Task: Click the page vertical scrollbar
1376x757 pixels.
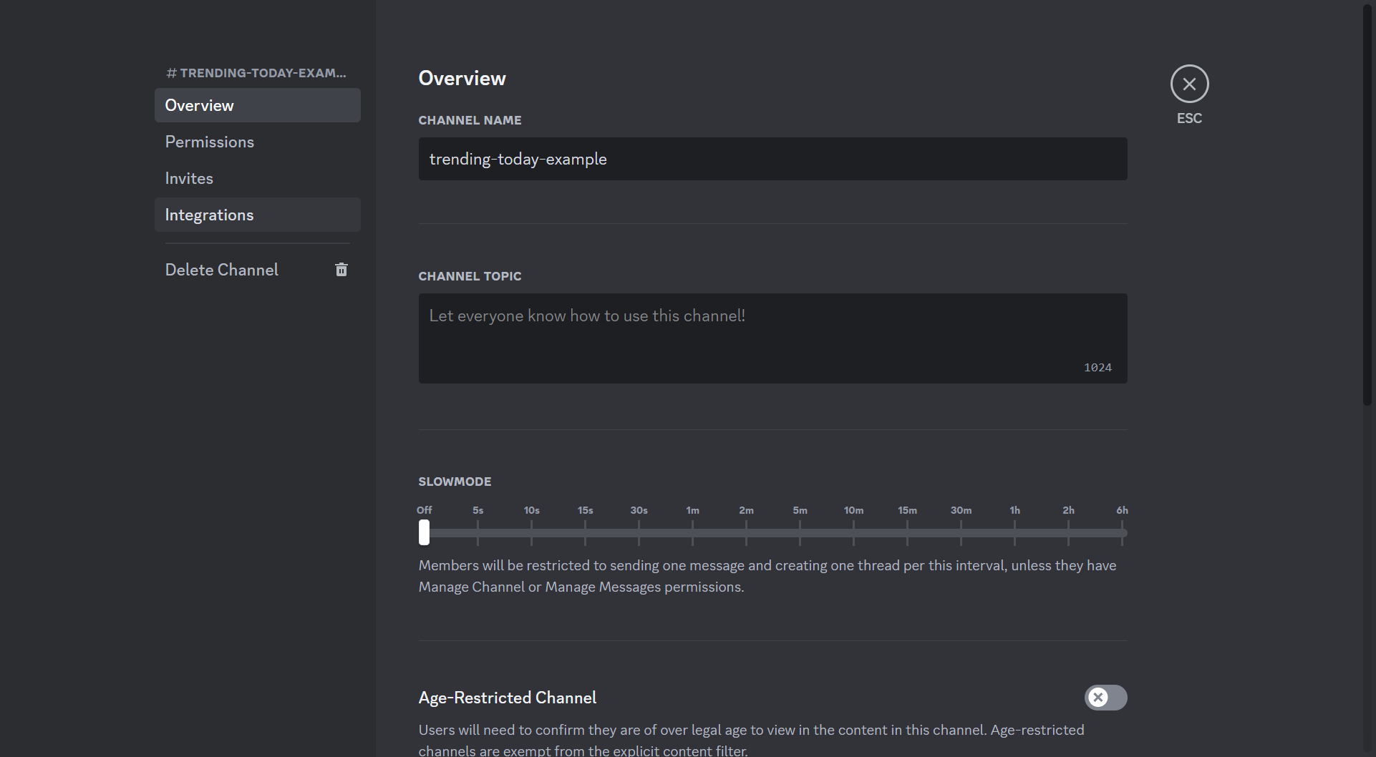Action: [x=1367, y=206]
